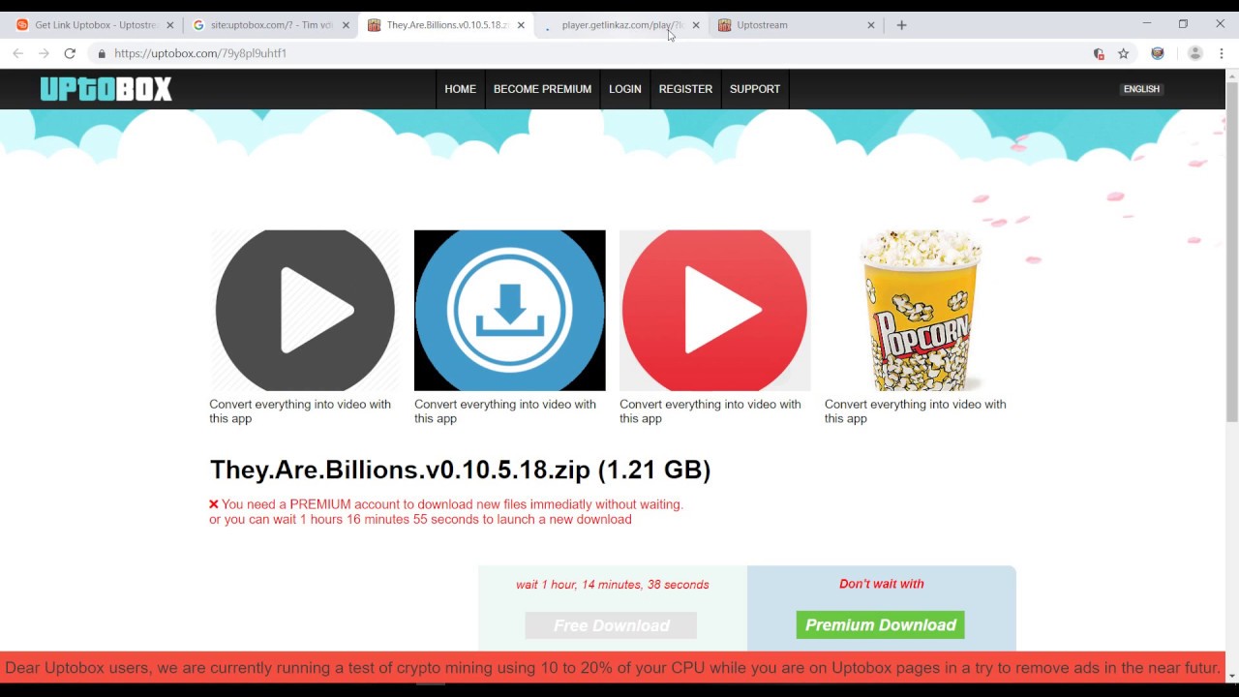Click ad caption under blue download circle
Screen dimensions: 1239x697
click(505, 411)
